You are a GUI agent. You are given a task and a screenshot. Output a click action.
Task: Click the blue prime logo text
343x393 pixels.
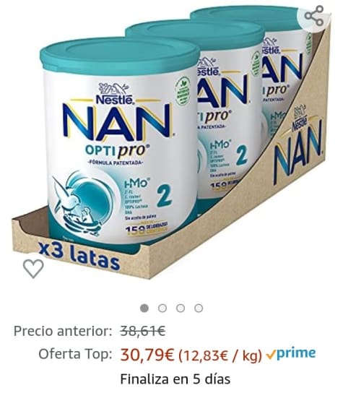[x=296, y=353]
